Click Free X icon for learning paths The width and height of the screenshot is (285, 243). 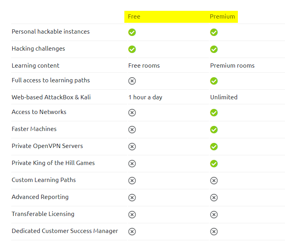tap(132, 81)
